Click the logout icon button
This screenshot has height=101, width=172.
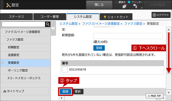click(x=161, y=15)
